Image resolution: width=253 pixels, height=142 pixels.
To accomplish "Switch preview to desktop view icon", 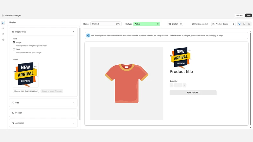I will pos(239,24).
